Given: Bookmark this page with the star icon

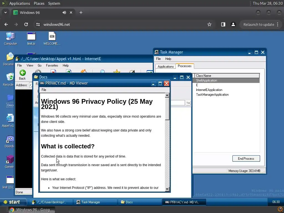Looking at the screenshot, I should pos(209,24).
